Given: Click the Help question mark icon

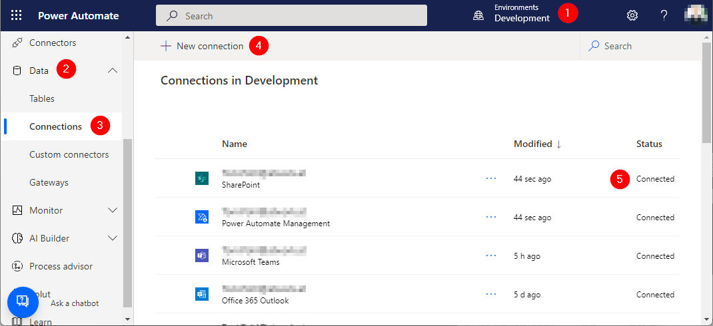Looking at the screenshot, I should (664, 15).
